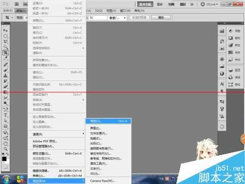
Task: Select the Eyedropper tool
Action: coord(5,58)
